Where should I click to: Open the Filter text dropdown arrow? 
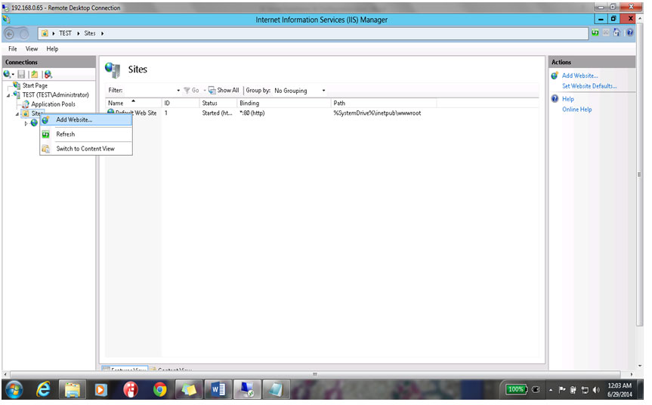click(x=178, y=90)
